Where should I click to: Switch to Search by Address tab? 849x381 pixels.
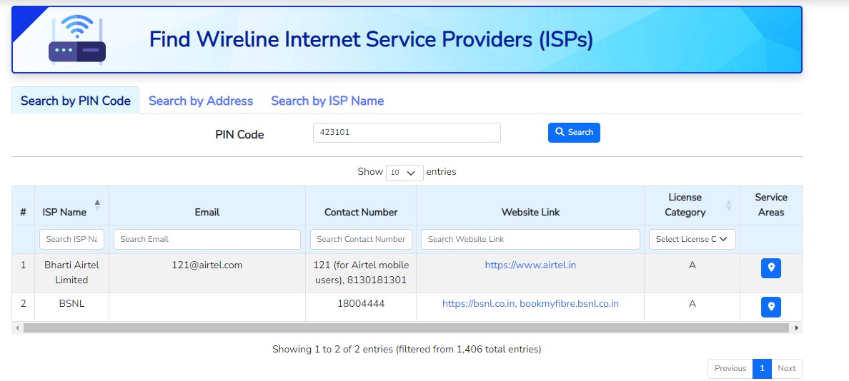click(x=201, y=101)
